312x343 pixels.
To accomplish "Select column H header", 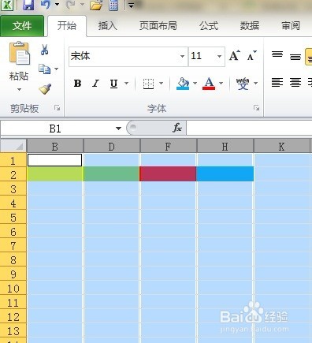I will [225, 147].
